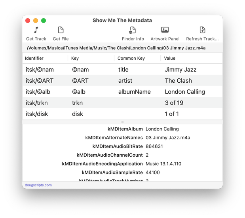This screenshot has height=218, width=245.
Task: Click the Refresh Track toolbar icon
Action: coord(202,30)
